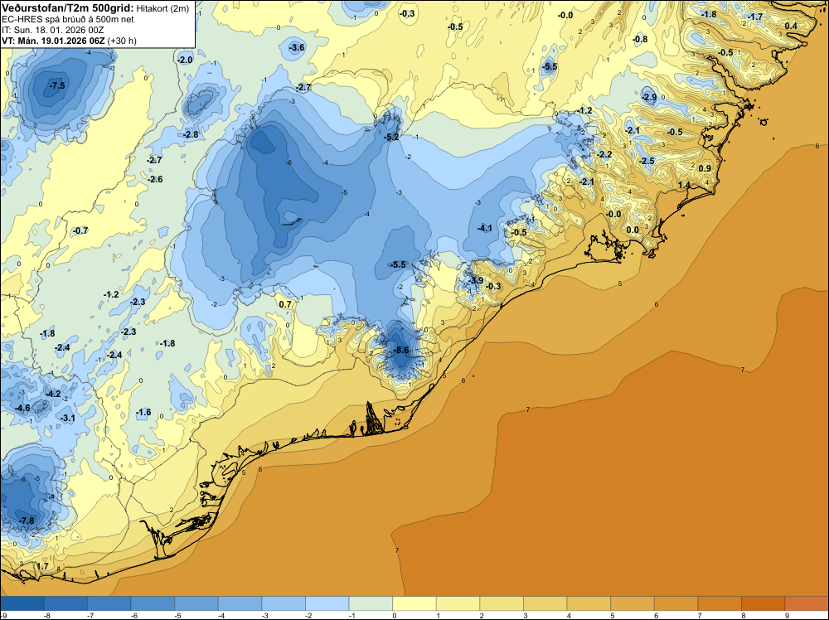Pick the legend swatch between 0 and 1

click(x=414, y=603)
